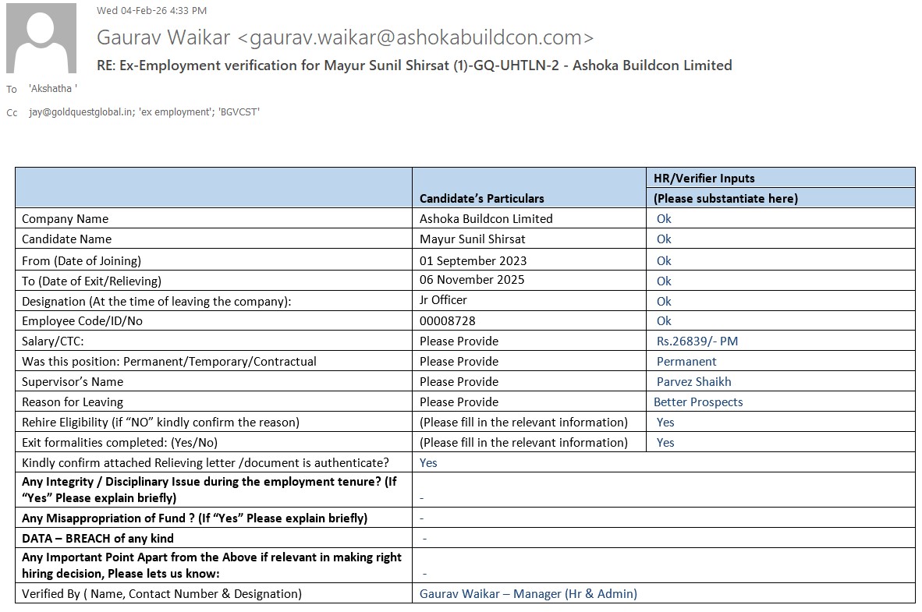Click 'BGVCST' recipient in Cc
922x612 pixels.
click(239, 111)
